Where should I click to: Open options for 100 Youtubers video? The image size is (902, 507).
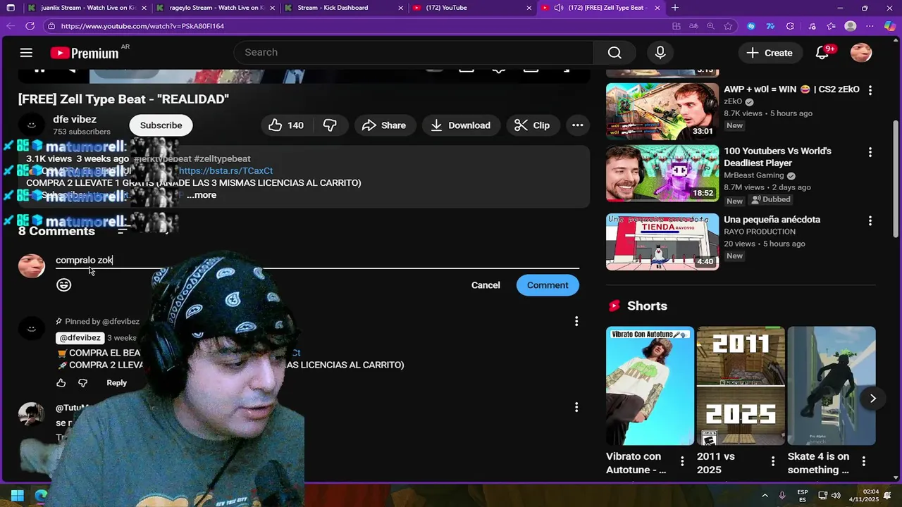[x=870, y=152]
